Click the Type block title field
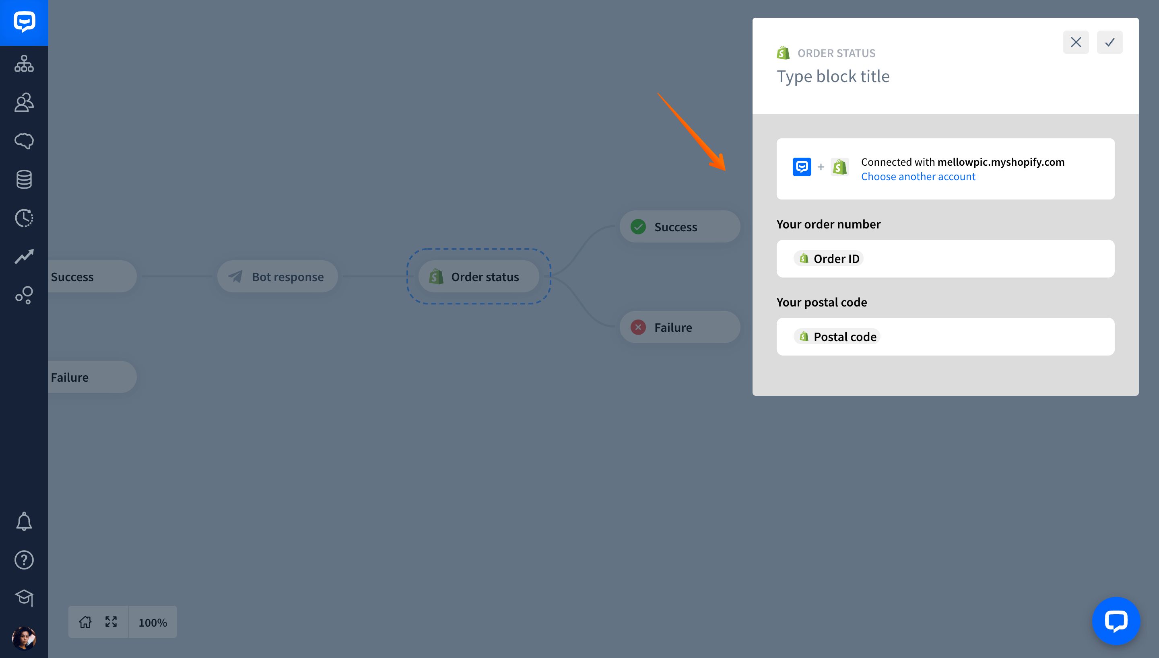1159x658 pixels. pyautogui.click(x=833, y=76)
